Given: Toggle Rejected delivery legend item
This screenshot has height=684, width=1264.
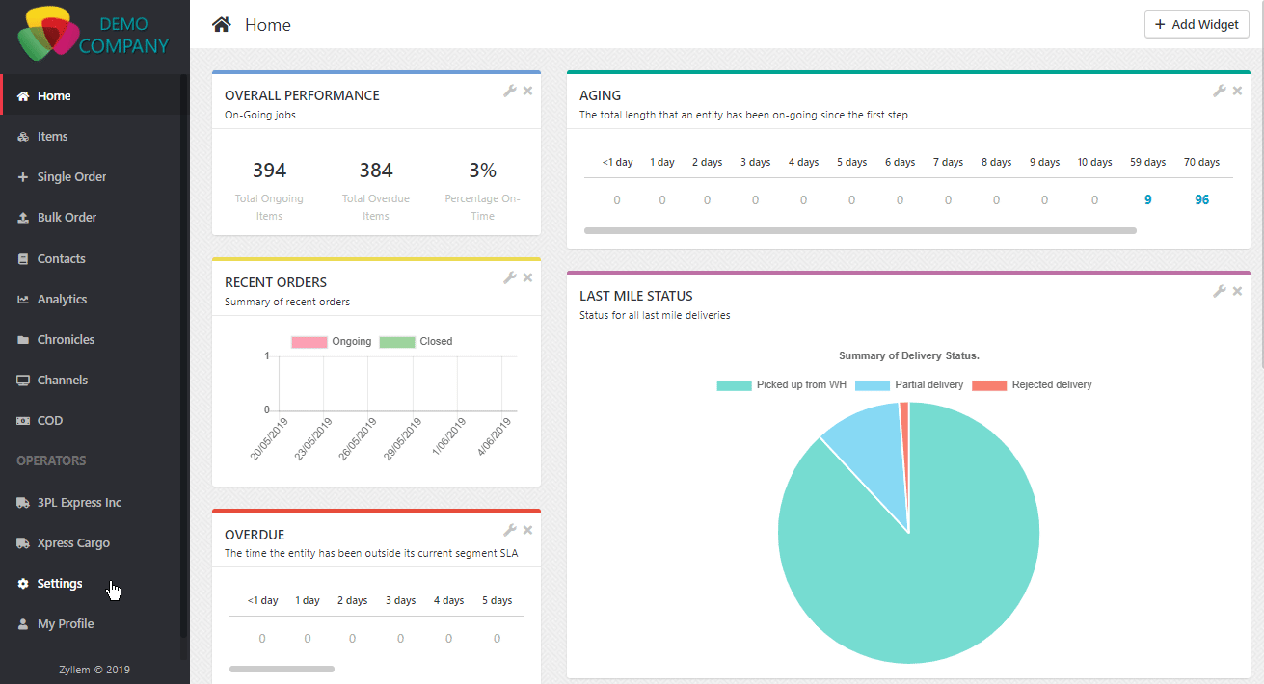Looking at the screenshot, I should click(x=1032, y=385).
